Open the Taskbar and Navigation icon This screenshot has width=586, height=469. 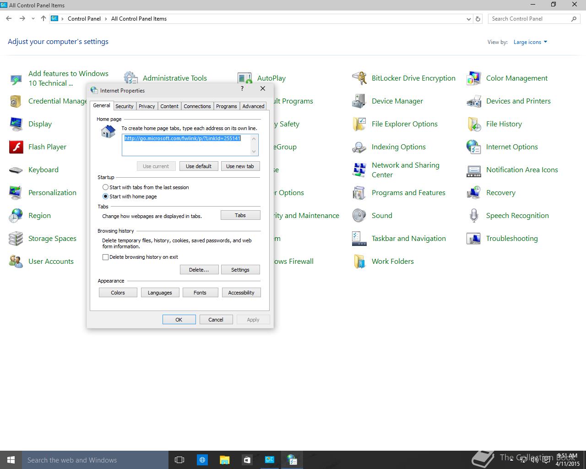tap(359, 239)
